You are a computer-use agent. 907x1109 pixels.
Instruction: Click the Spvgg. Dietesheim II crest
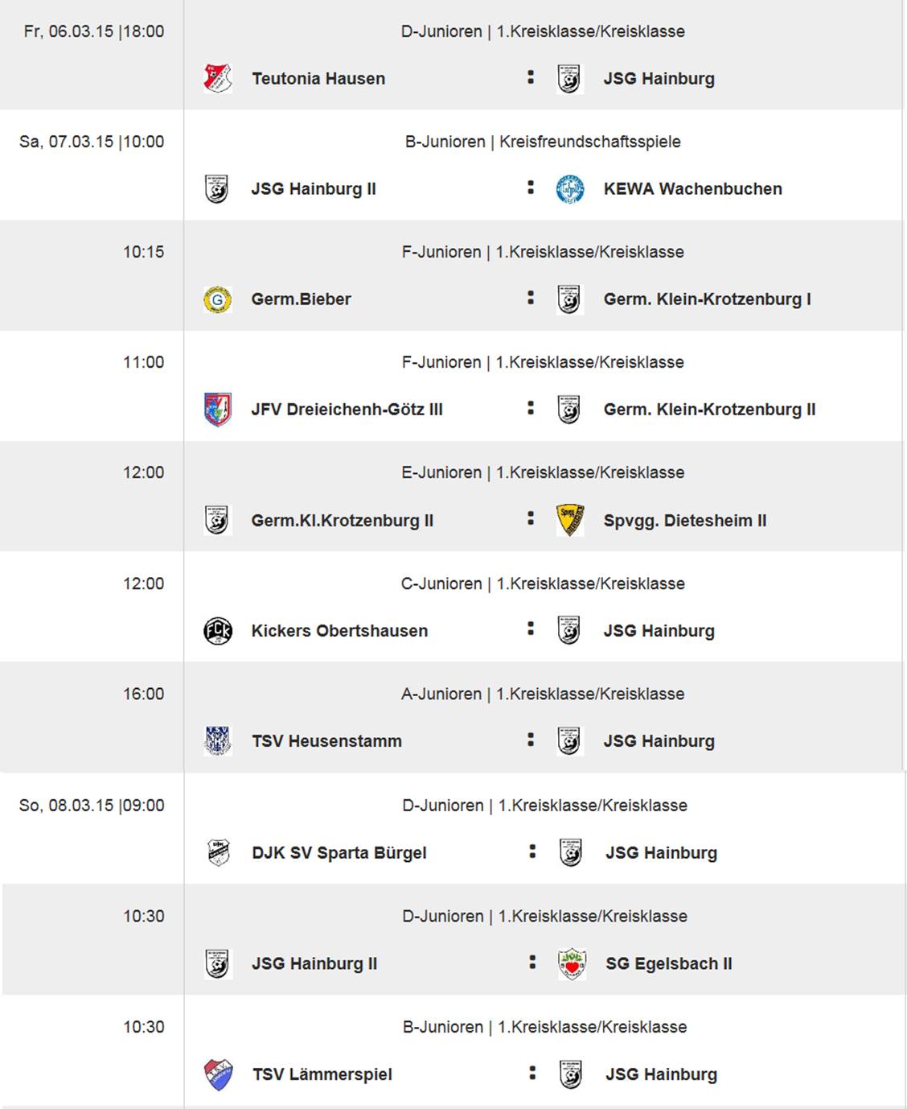(569, 520)
